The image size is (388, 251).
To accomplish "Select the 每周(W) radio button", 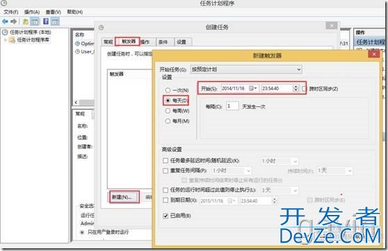I will (168, 111).
